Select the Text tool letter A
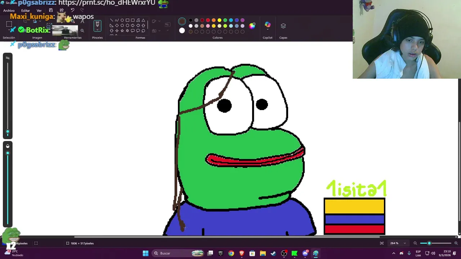 tap(82, 22)
